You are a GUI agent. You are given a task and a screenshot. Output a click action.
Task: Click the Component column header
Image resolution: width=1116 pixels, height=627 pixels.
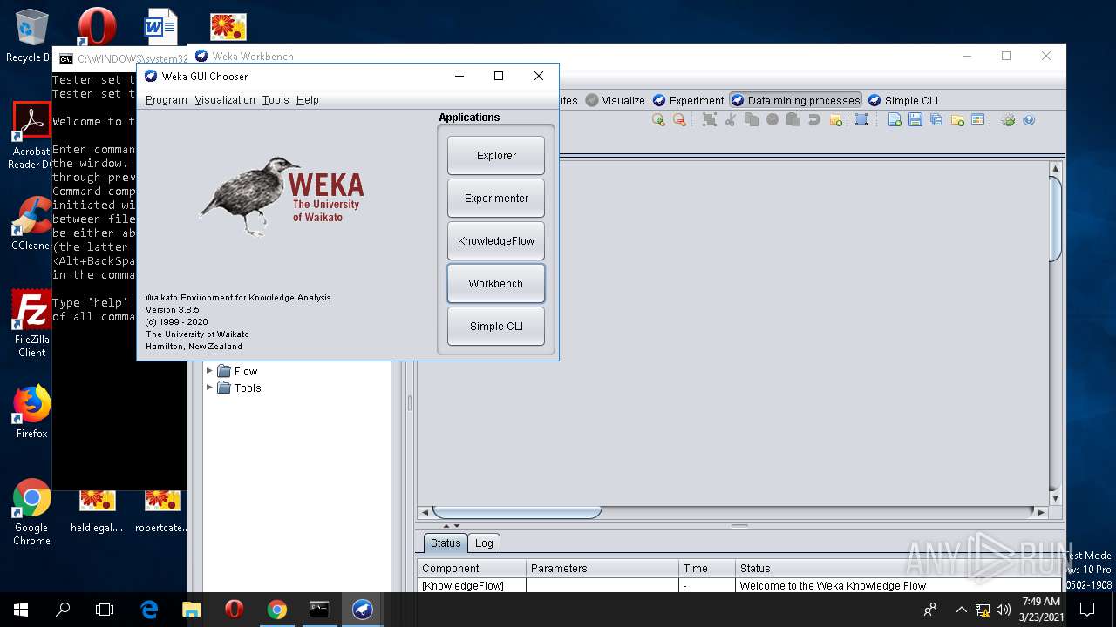coord(472,568)
